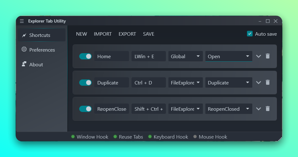This screenshot has width=298, height=157.
Task: Click the About person icon in sidebar
Action: pyautogui.click(x=24, y=64)
